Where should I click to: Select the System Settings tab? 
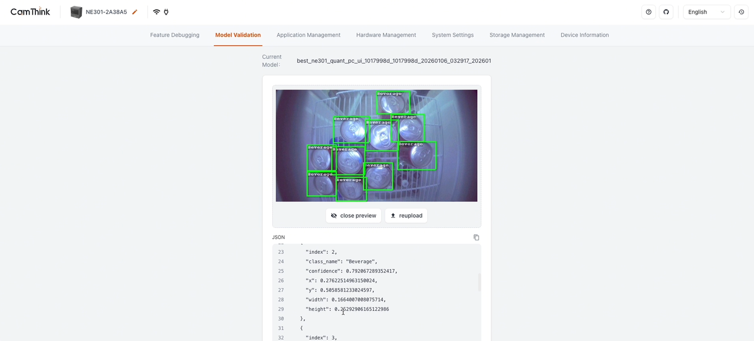coord(452,35)
